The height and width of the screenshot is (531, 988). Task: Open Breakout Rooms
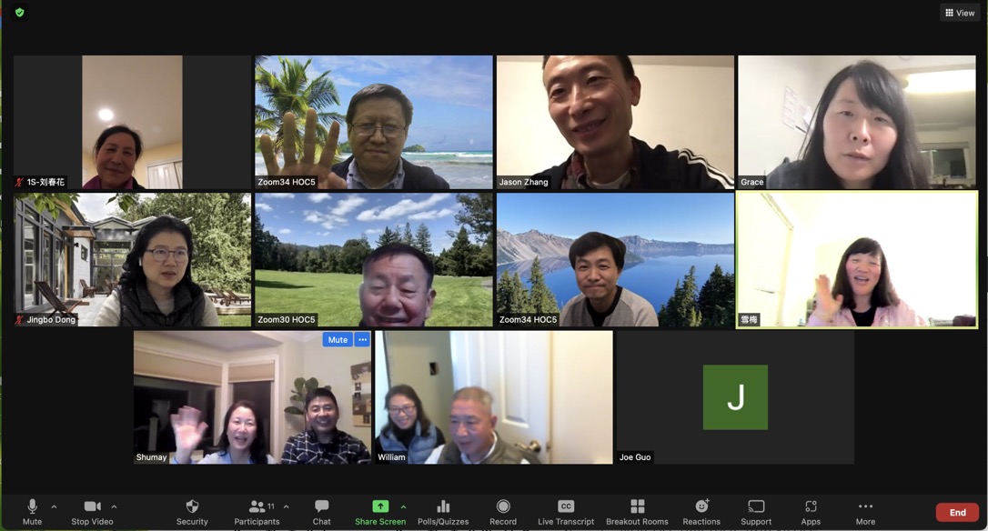[637, 507]
